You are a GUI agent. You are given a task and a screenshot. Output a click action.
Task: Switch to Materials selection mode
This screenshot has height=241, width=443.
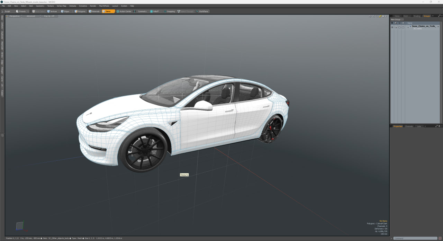click(x=94, y=11)
